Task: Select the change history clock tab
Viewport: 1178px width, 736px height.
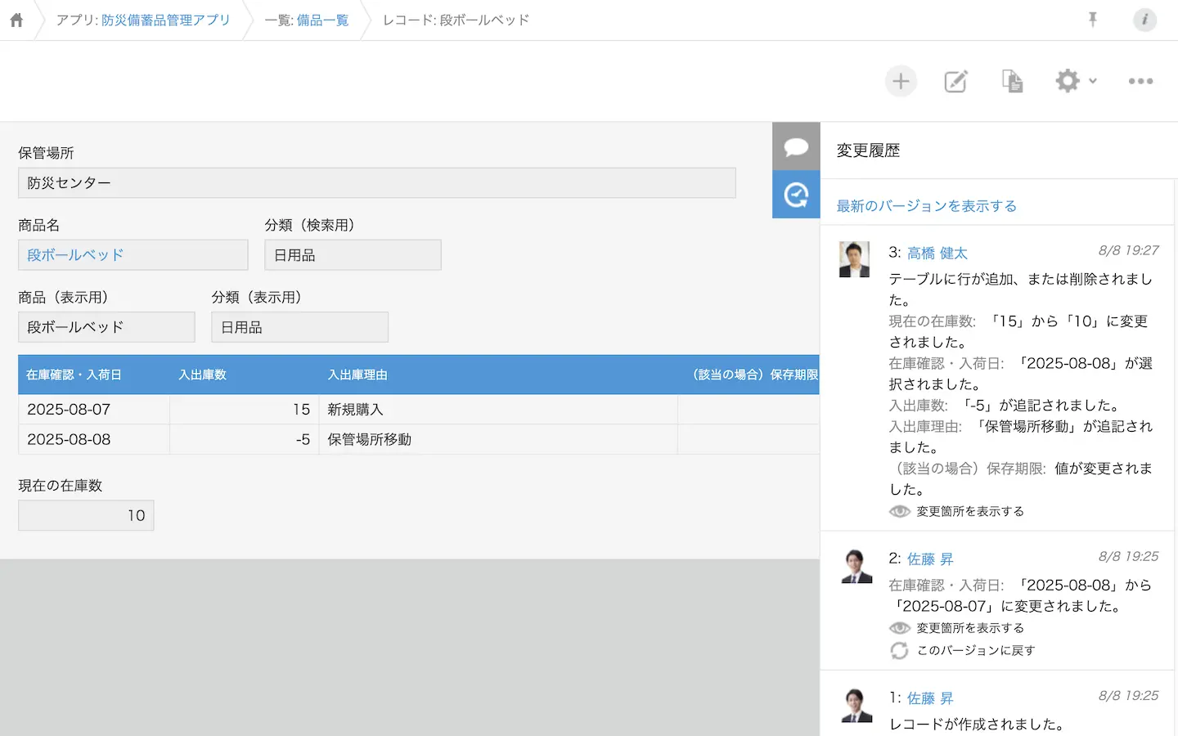Action: [796, 195]
